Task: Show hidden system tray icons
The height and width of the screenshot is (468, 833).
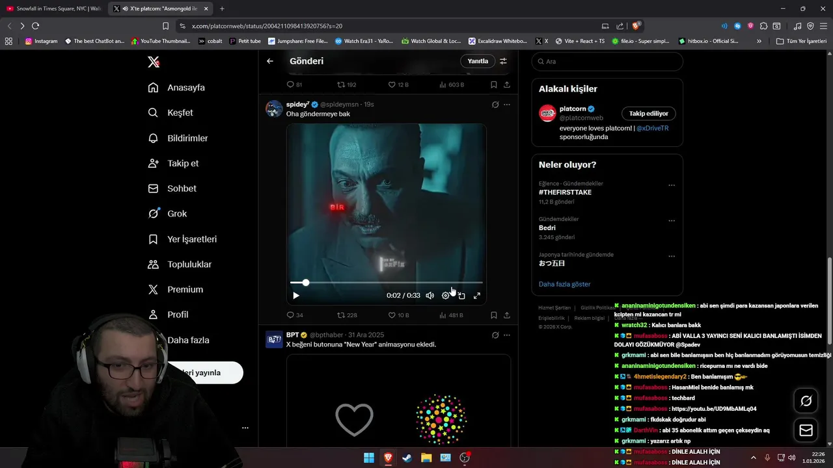Action: pos(754,458)
